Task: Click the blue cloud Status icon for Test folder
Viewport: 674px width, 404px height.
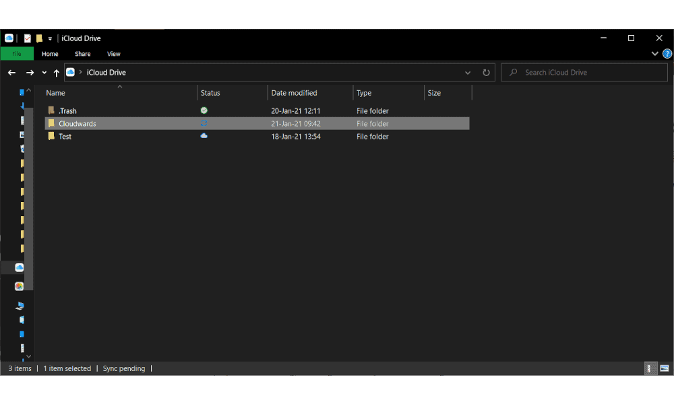Action: 204,136
